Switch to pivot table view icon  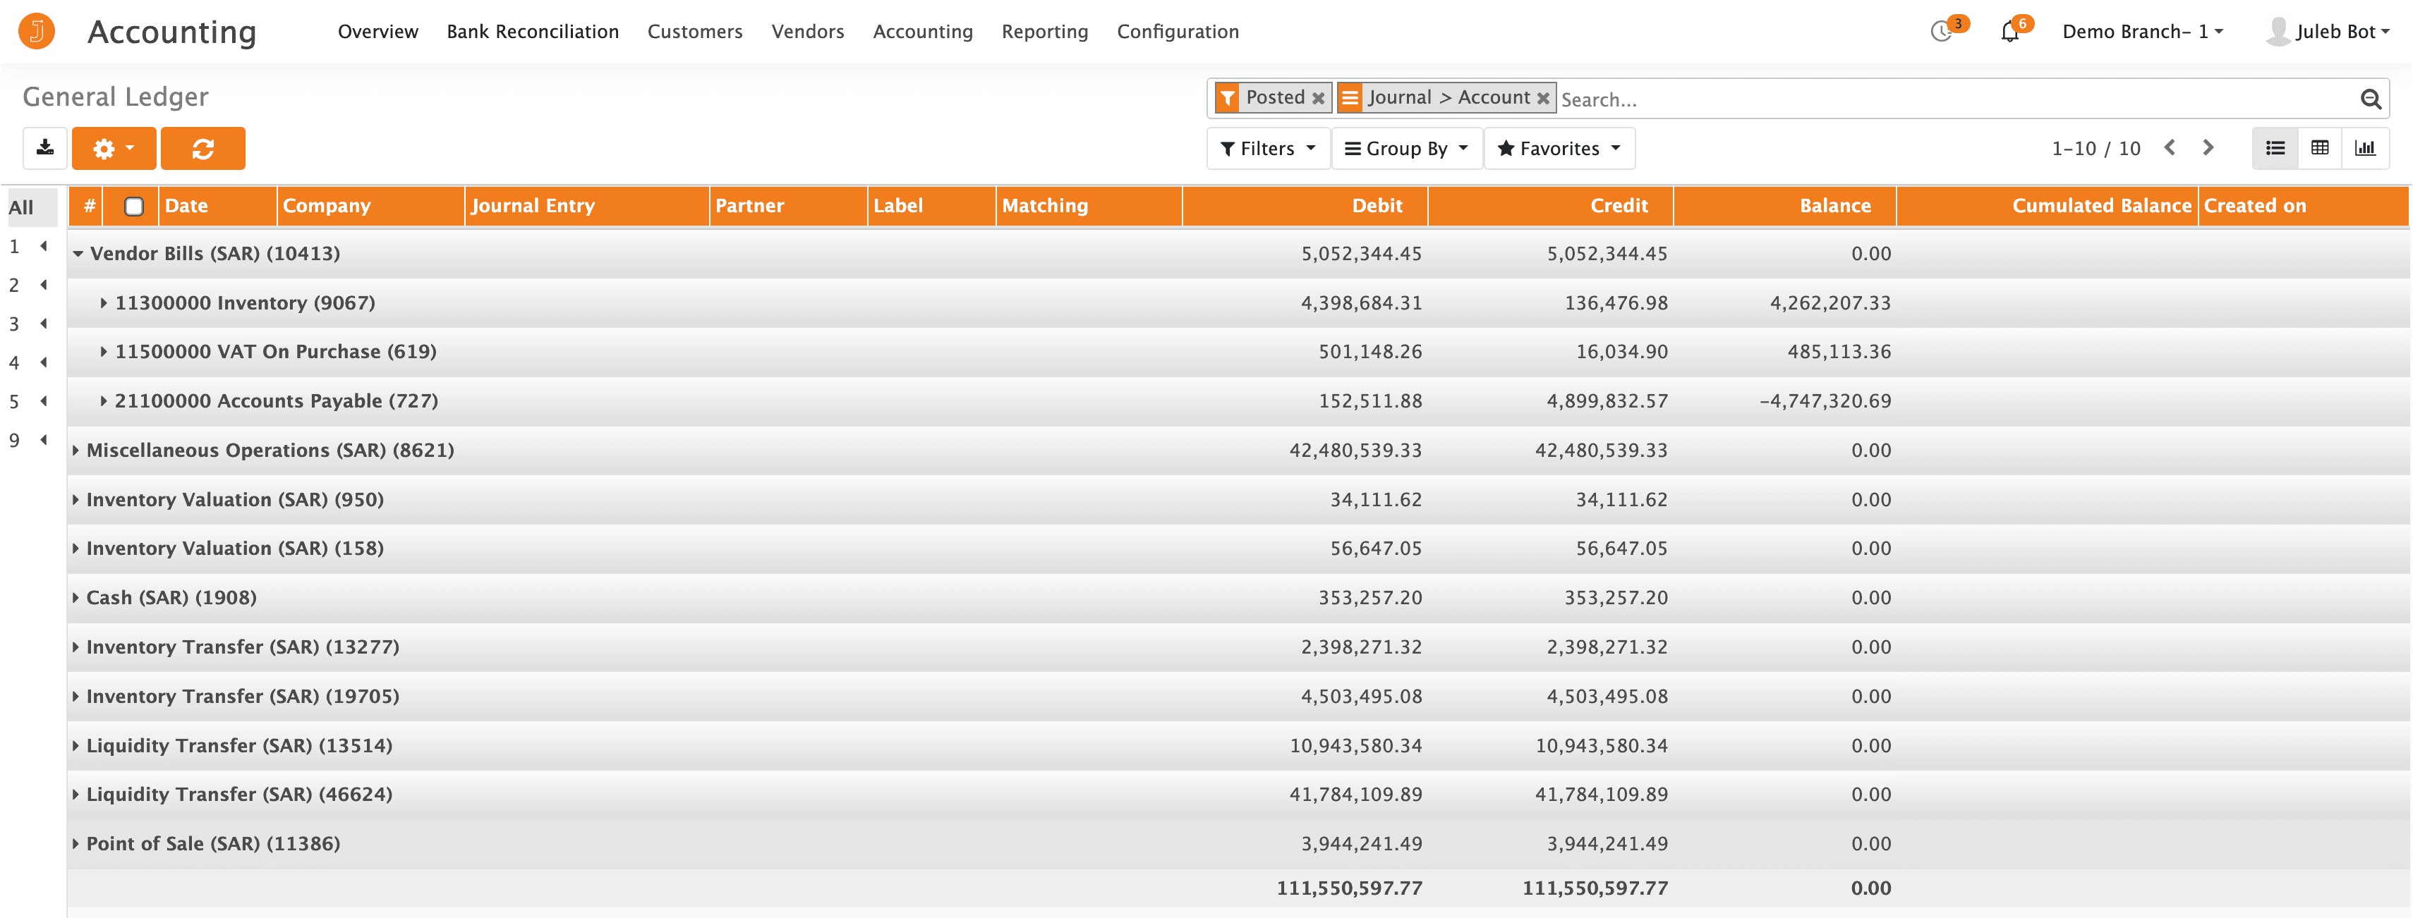point(2319,148)
